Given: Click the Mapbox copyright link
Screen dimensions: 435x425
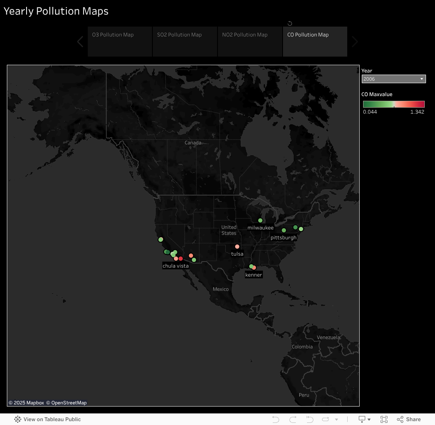Looking at the screenshot, I should coord(26,403).
